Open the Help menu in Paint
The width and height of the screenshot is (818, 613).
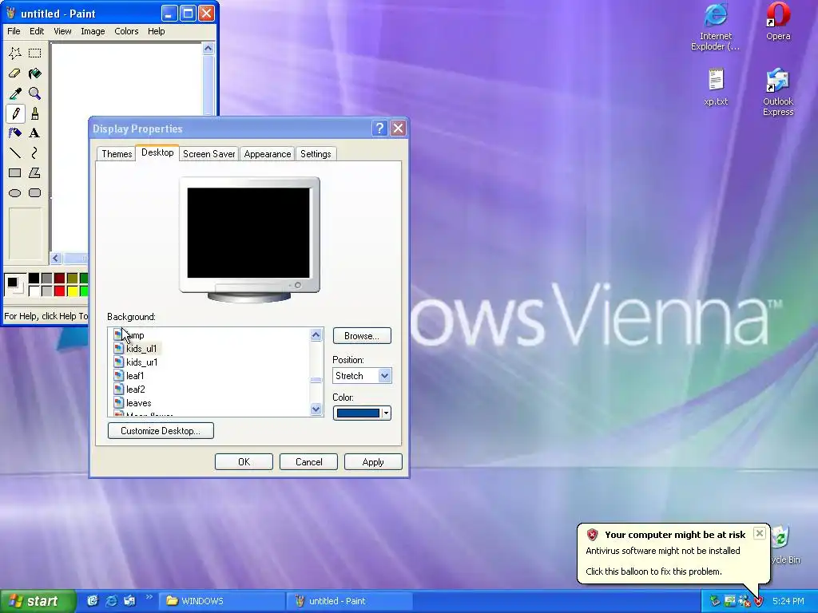[156, 31]
